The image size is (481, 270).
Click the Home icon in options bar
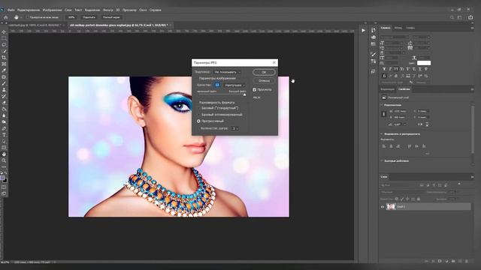coord(6,17)
